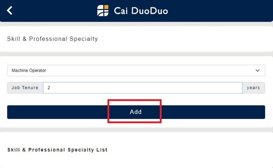Image resolution: width=273 pixels, height=168 pixels.
Task: Expand the chevron arrow on skill selector
Action: (257, 70)
